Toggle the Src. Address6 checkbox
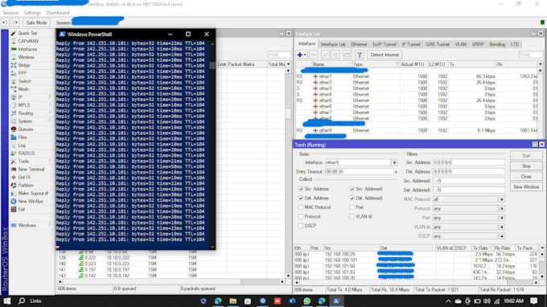Image resolution: width=547 pixels, height=307 pixels. tap(352, 189)
